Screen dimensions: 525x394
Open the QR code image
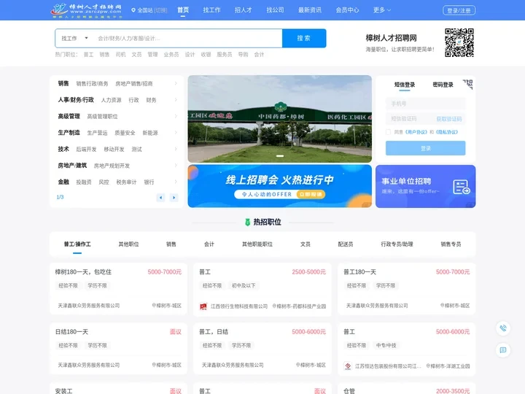(x=459, y=42)
